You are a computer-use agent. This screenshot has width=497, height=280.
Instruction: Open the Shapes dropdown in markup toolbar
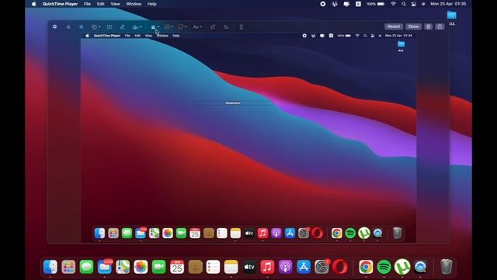pyautogui.click(x=96, y=27)
